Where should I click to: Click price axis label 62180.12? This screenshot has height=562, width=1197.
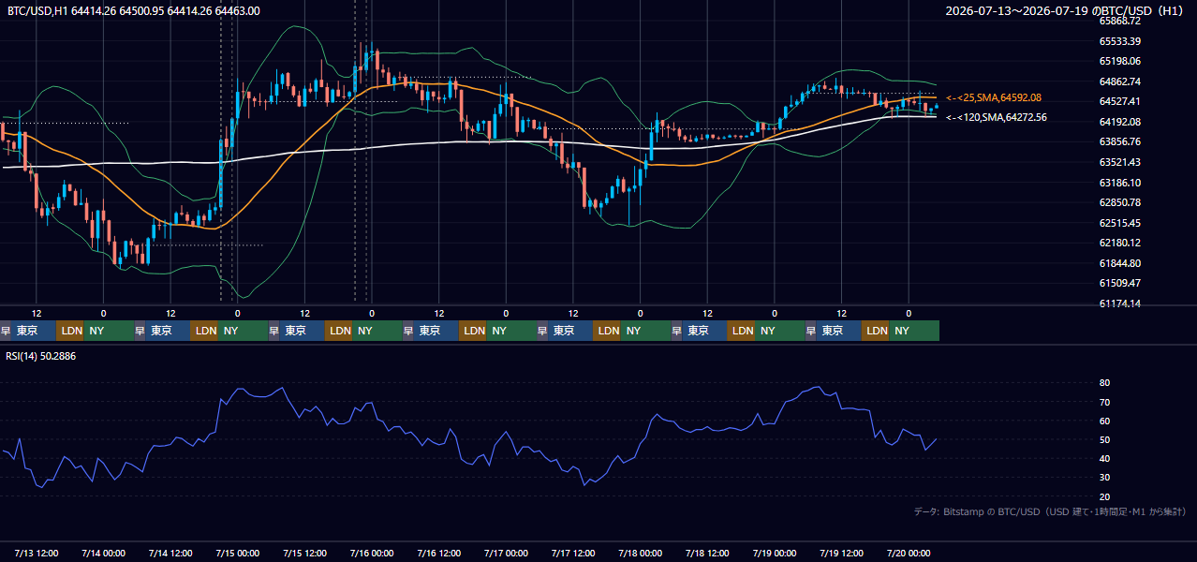[1119, 243]
